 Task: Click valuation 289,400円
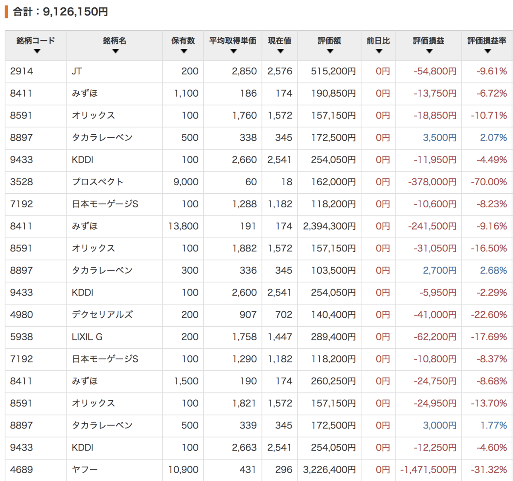point(333,337)
